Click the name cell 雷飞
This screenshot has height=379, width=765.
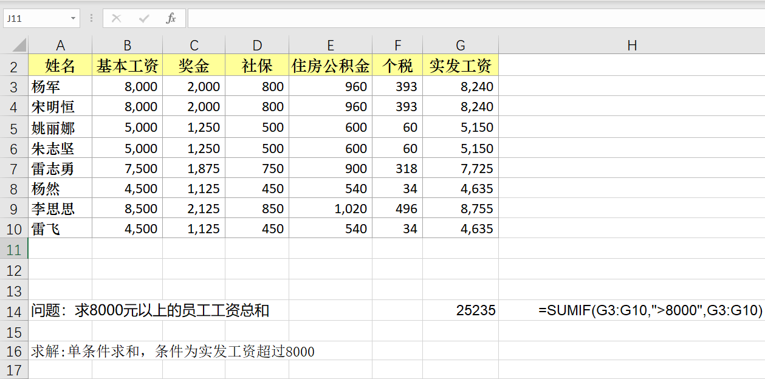60,229
